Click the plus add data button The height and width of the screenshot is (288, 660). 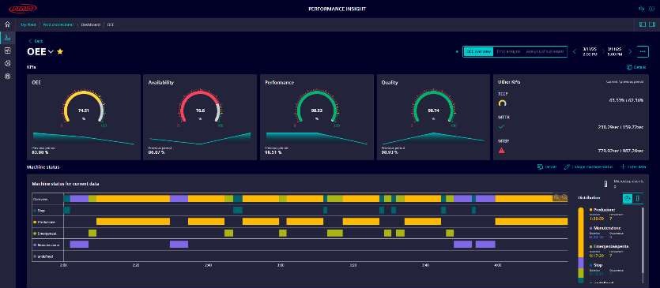pos(633,167)
